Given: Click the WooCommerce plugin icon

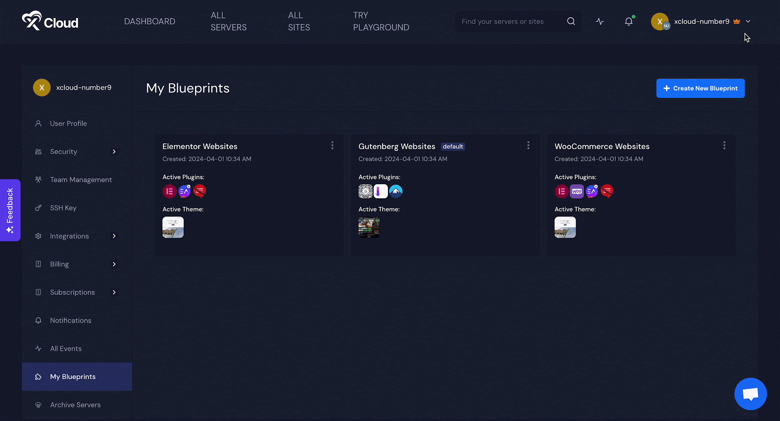Looking at the screenshot, I should coord(577,191).
